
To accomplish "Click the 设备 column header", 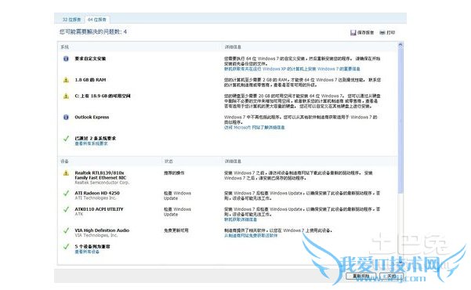I will [64, 161].
